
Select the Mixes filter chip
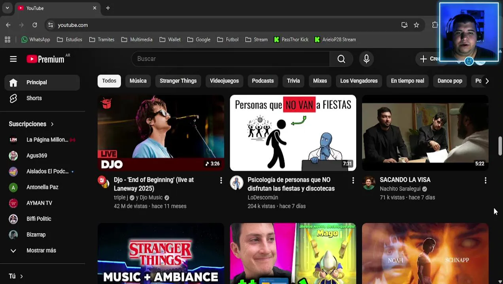point(320,81)
